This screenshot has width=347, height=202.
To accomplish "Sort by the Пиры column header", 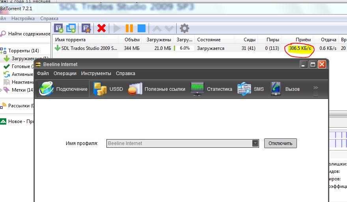I will (272, 40).
